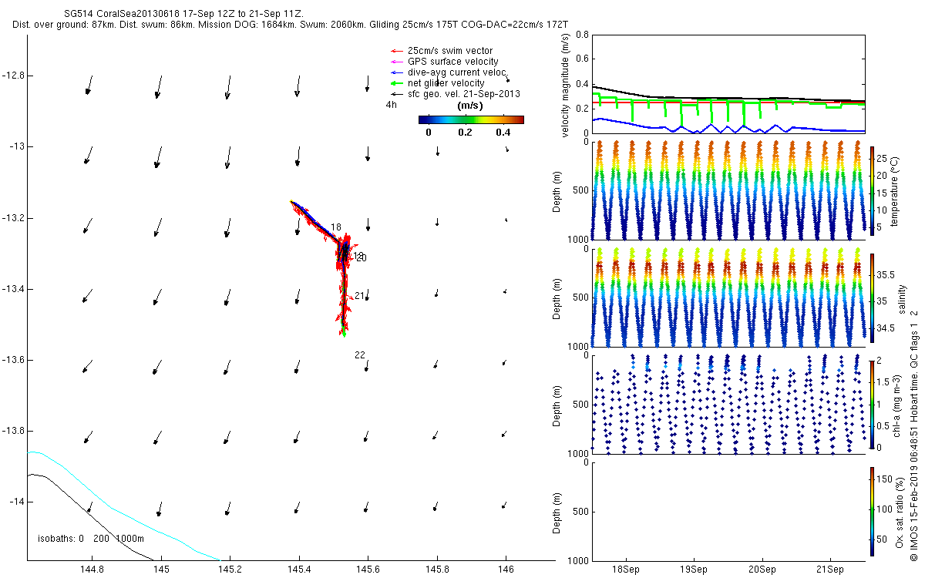
Task: Click the '19Sep' date axis label
Action: point(694,570)
